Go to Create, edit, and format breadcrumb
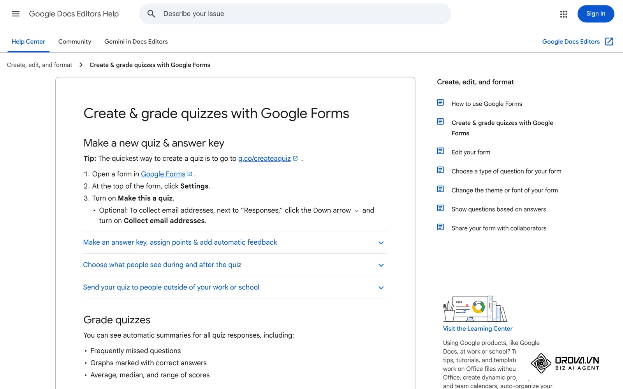The width and height of the screenshot is (623, 389). [x=40, y=65]
